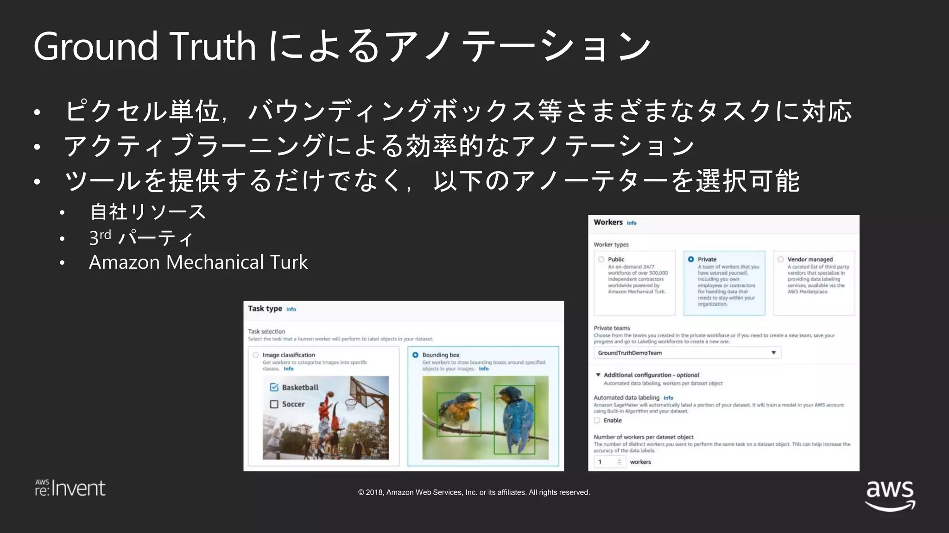Image resolution: width=949 pixels, height=533 pixels.
Task: Tick the Enable automated data labeling checkbox
Action: (x=597, y=421)
